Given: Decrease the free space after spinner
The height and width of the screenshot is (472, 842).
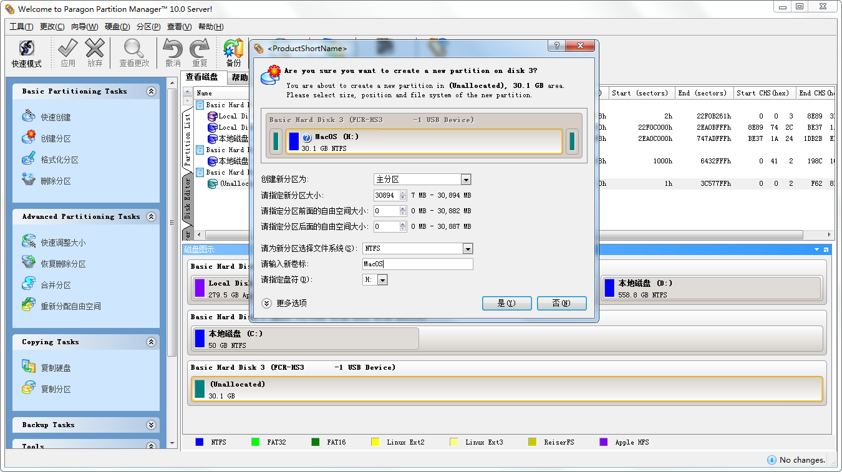Looking at the screenshot, I should tap(403, 229).
